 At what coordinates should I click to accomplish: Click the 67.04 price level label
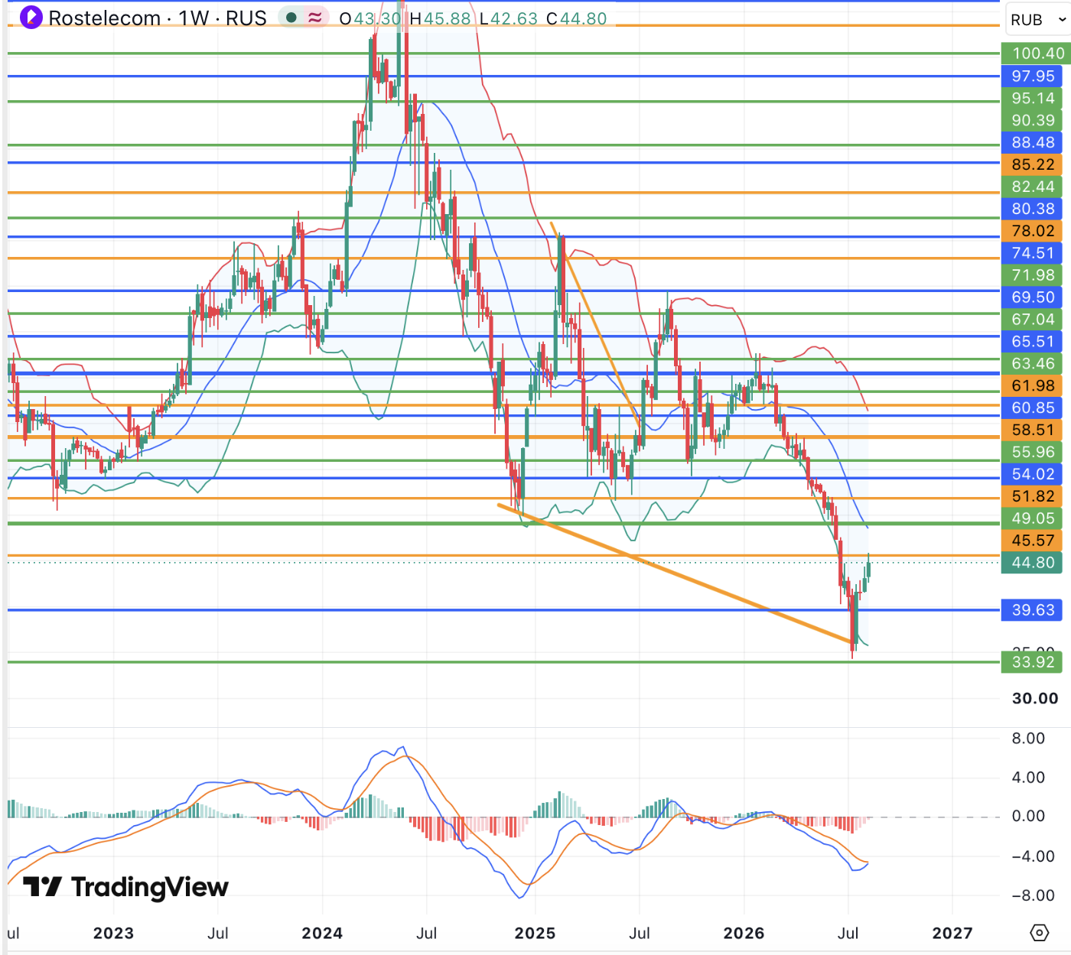[x=1032, y=320]
